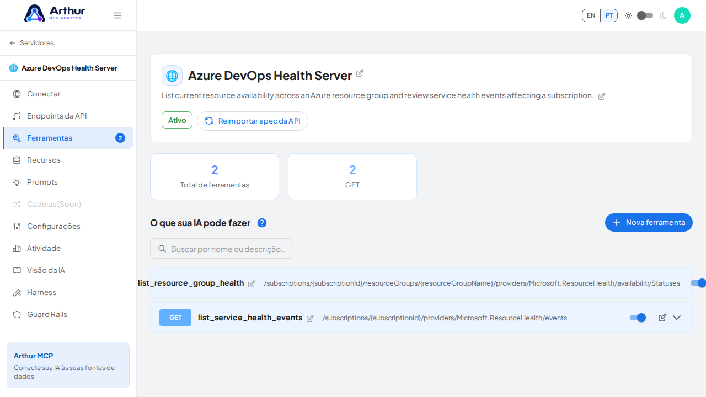Switch language to EN
The image size is (706, 397).
pyautogui.click(x=591, y=15)
